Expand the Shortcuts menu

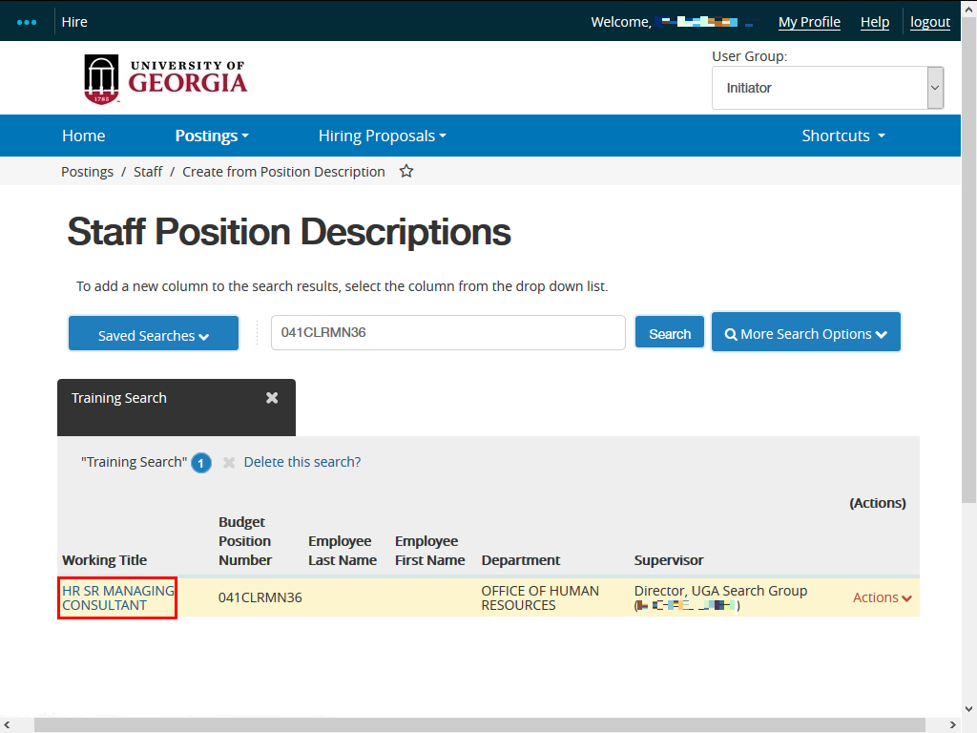pos(842,136)
